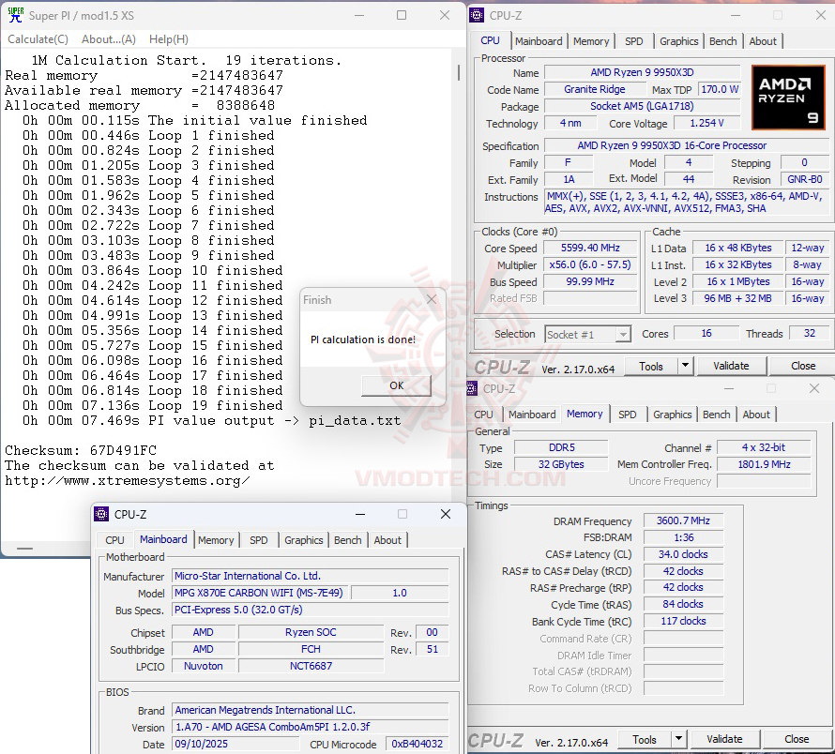Screen dimensions: 835x754
Task: Click CPU-Z title bar icon in top-right window
Action: (x=477, y=15)
